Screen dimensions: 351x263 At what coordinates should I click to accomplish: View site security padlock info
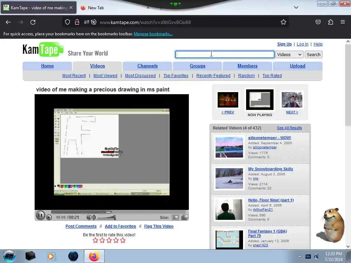(x=77, y=22)
